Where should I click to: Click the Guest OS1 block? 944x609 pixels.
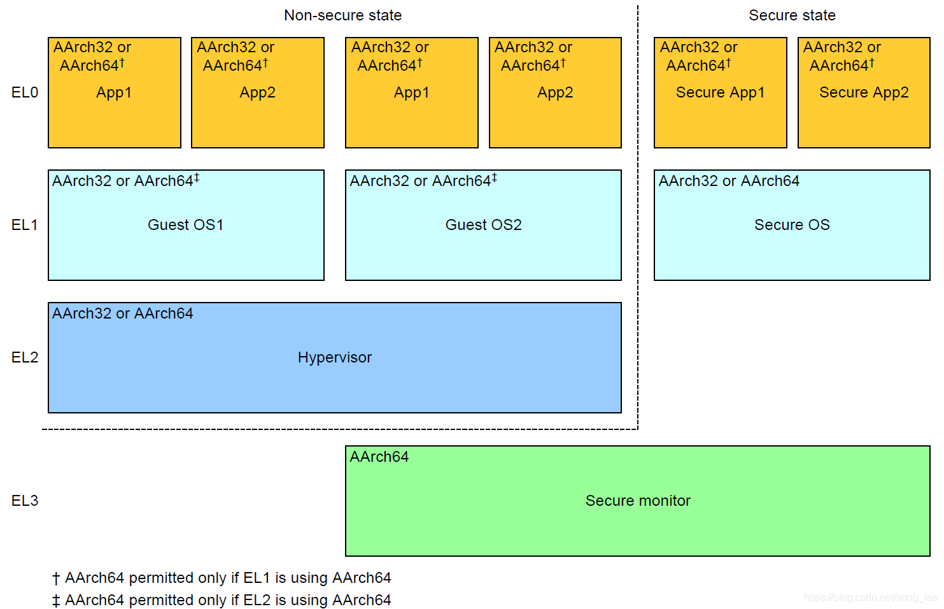186,225
